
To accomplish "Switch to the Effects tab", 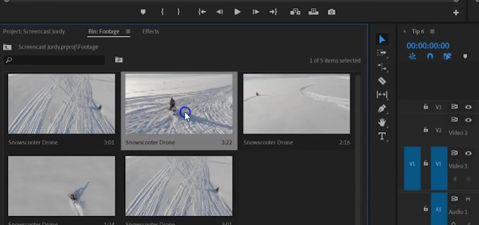I will tap(151, 31).
